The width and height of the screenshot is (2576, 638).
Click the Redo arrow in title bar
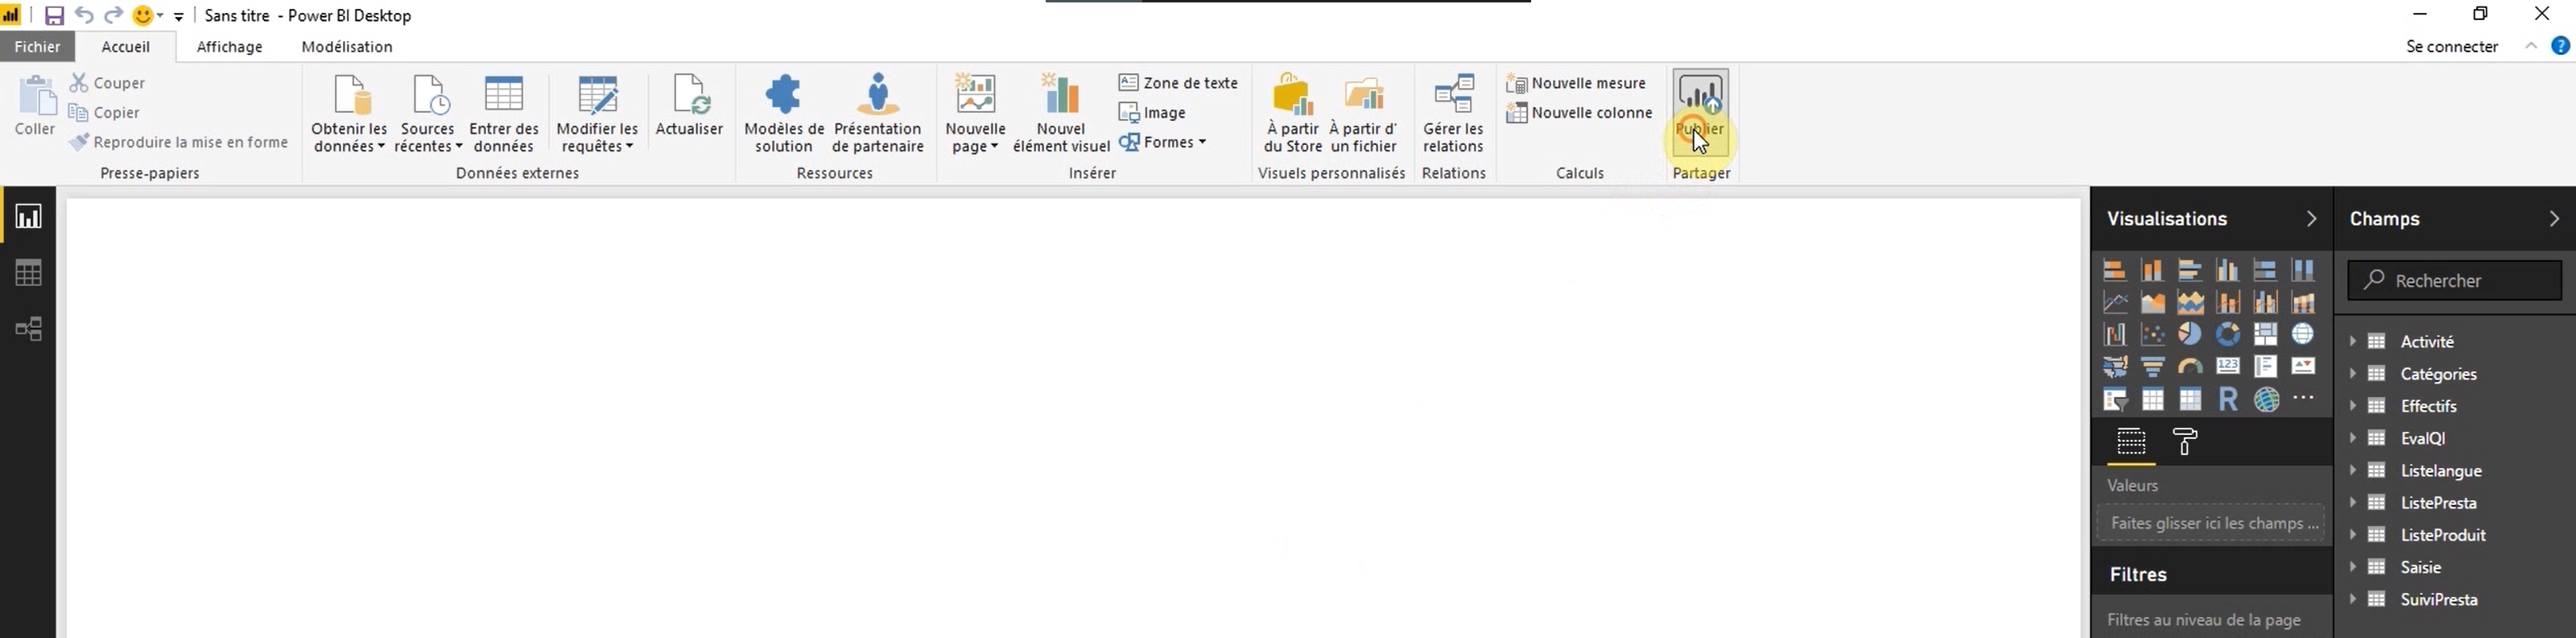coord(113,15)
